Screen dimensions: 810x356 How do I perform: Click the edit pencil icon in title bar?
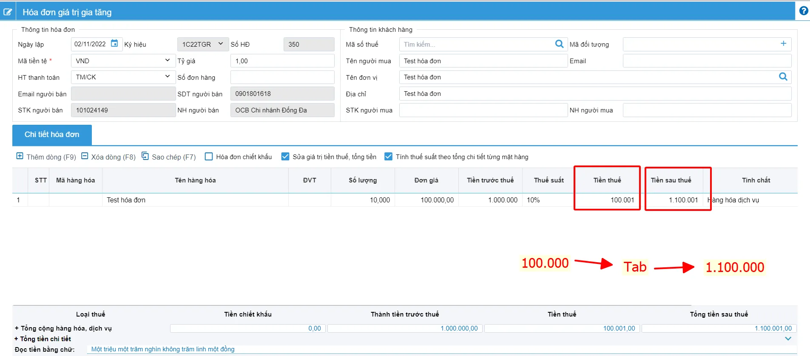coord(8,12)
